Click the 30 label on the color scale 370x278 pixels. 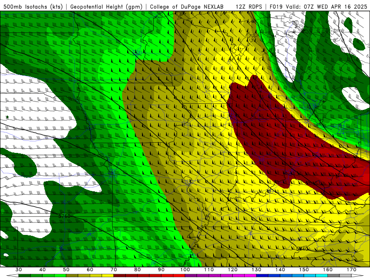18,270
